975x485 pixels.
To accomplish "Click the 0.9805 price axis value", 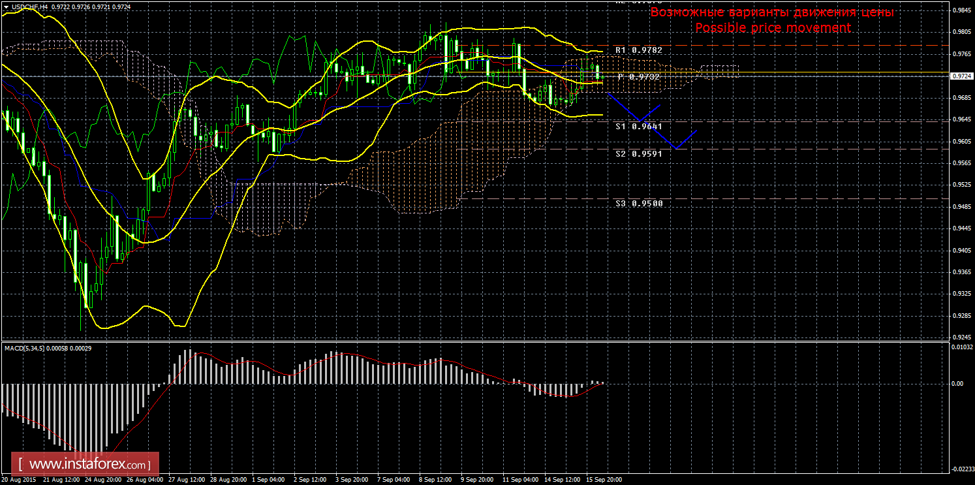I will 961,32.
